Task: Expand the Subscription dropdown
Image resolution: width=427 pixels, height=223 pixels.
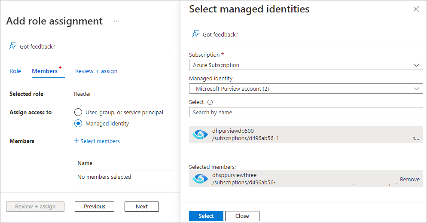Action: 306,65
